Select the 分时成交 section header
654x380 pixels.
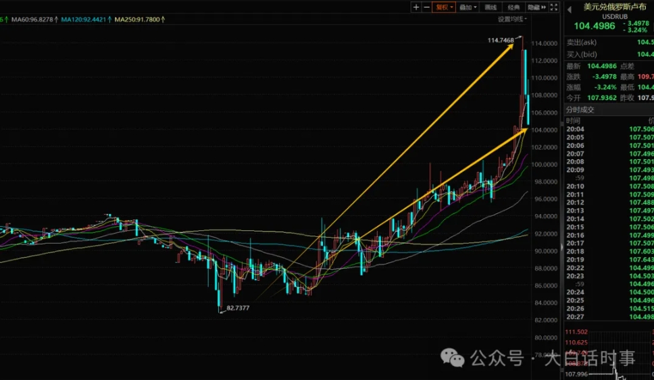tap(581, 109)
